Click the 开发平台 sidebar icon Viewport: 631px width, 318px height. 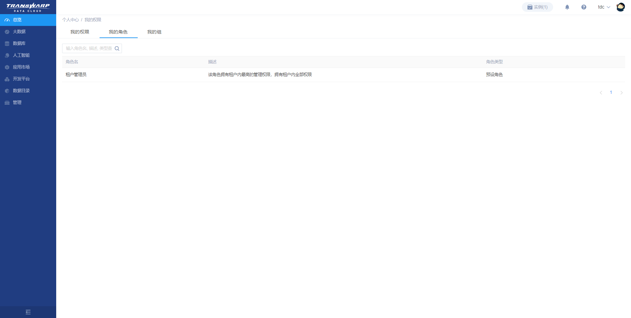(x=7, y=79)
